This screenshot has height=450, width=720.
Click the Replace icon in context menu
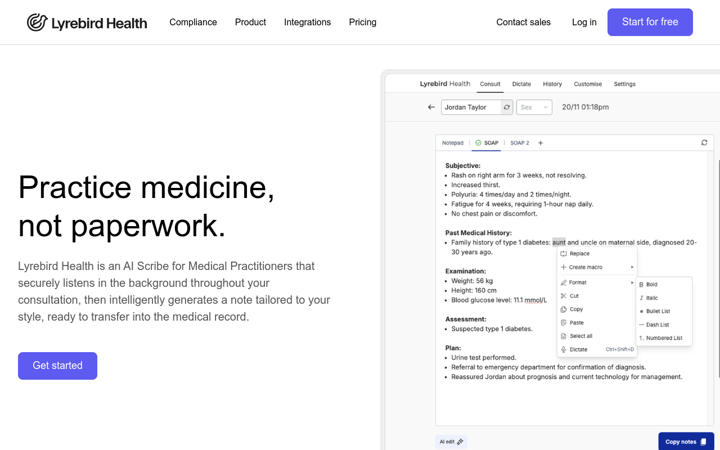[x=564, y=254]
